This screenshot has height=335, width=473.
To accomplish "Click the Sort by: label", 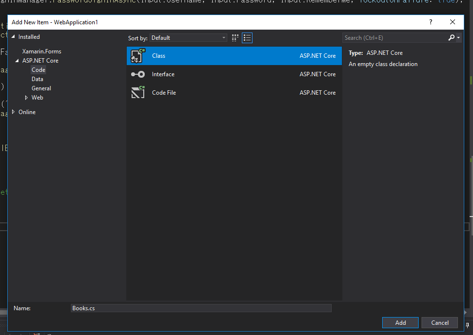I will click(137, 38).
